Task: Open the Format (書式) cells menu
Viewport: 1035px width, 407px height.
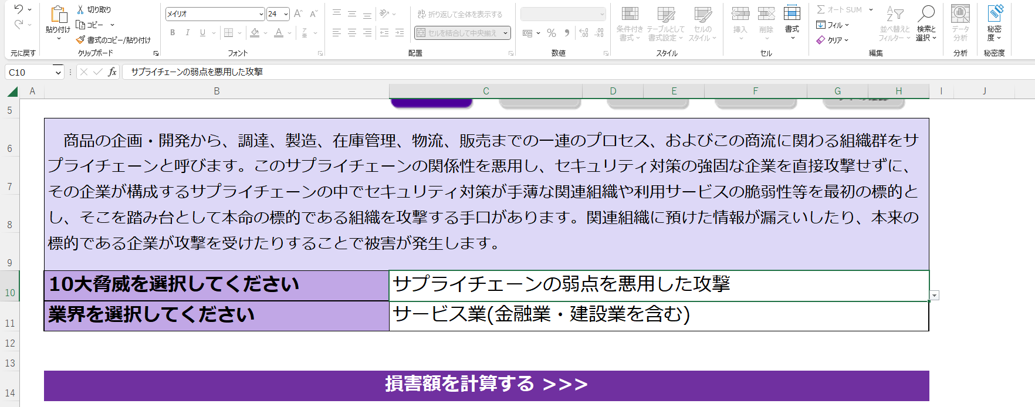Action: point(792,23)
